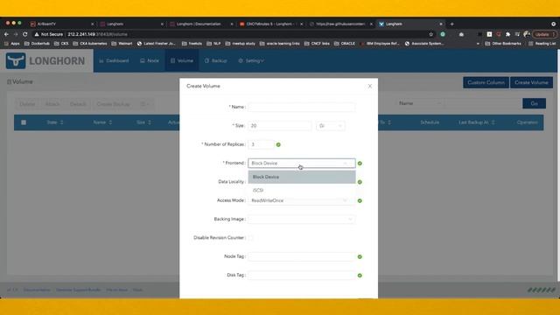
Task: Open a new browser tab with plus icon
Action: [x=451, y=24]
